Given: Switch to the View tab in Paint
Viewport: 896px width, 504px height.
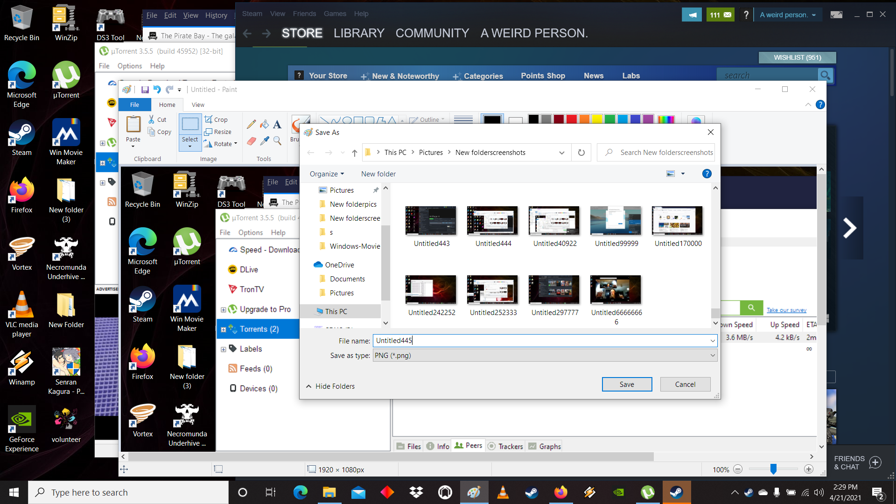Looking at the screenshot, I should pyautogui.click(x=197, y=105).
